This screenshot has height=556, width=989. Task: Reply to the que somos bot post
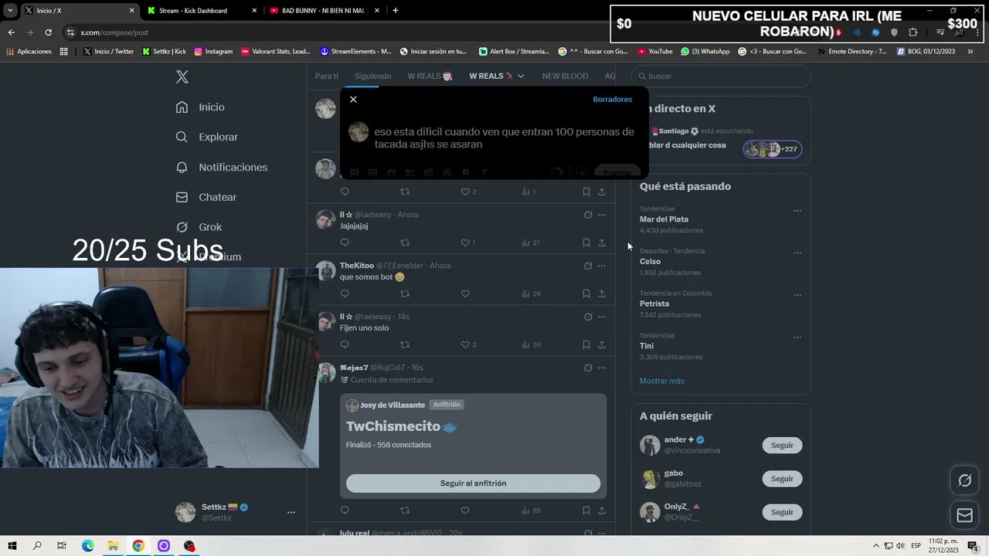tap(345, 293)
